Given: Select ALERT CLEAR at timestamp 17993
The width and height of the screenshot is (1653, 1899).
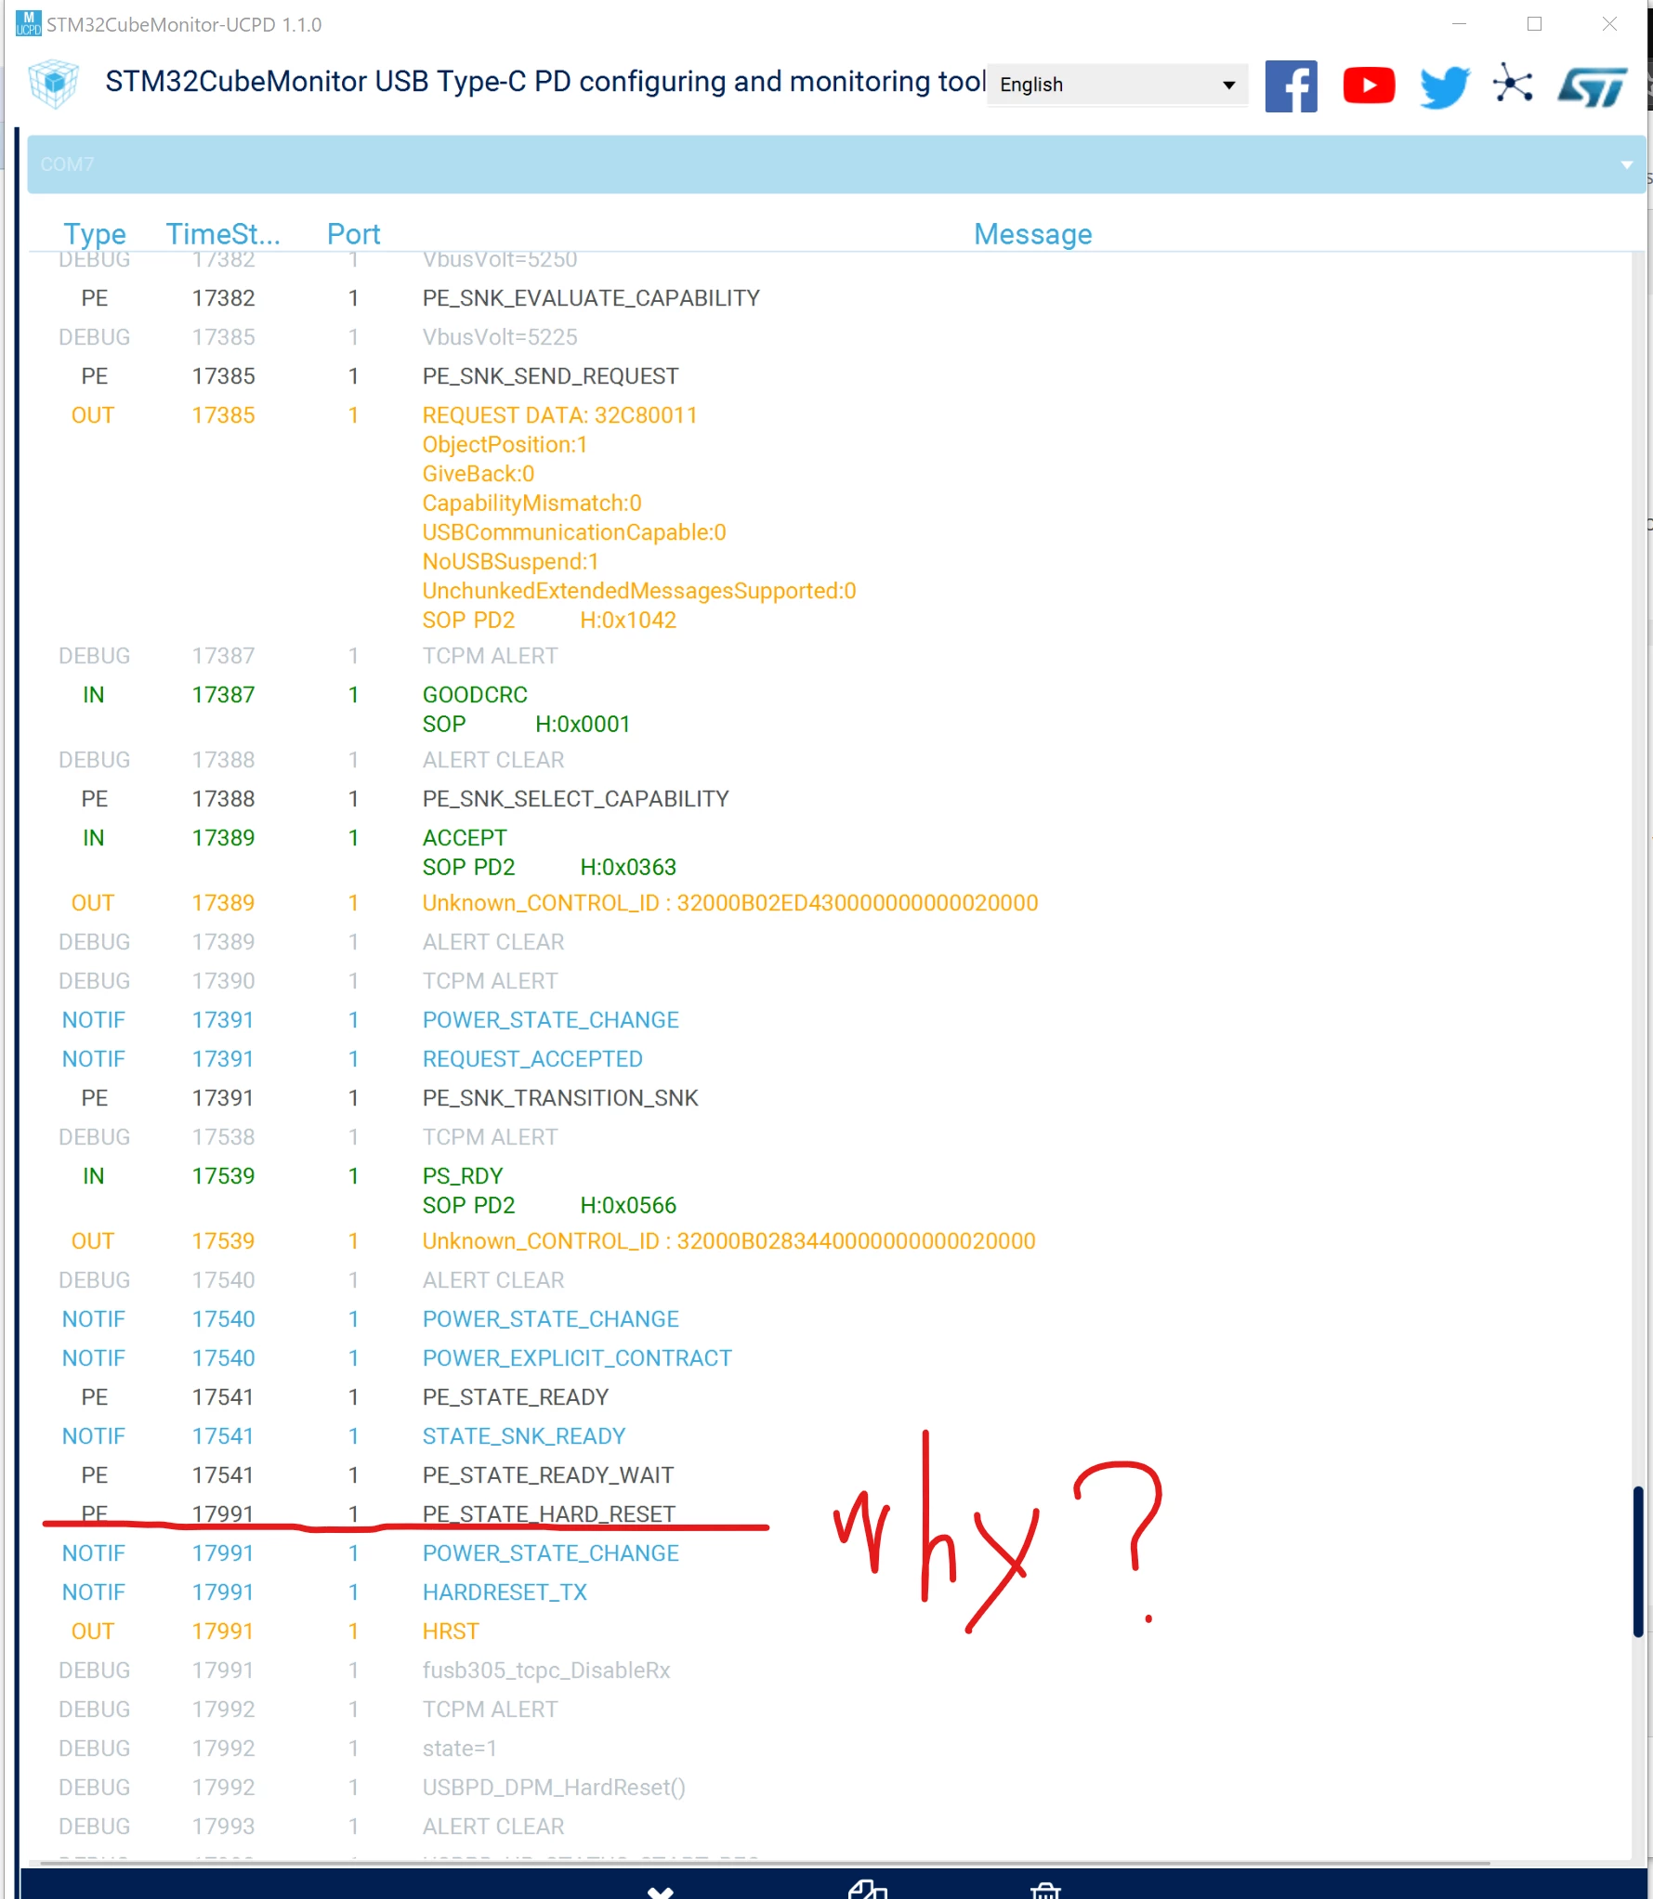Looking at the screenshot, I should click(492, 1827).
